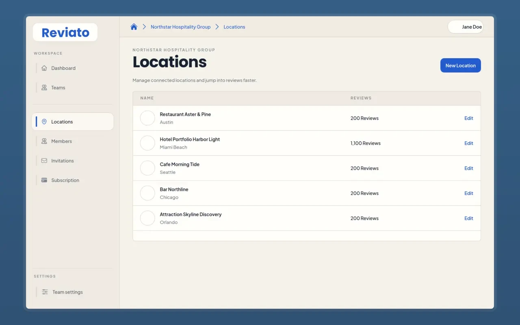The width and height of the screenshot is (520, 325).
Task: Click the Members people icon in sidebar
Action: 44,141
